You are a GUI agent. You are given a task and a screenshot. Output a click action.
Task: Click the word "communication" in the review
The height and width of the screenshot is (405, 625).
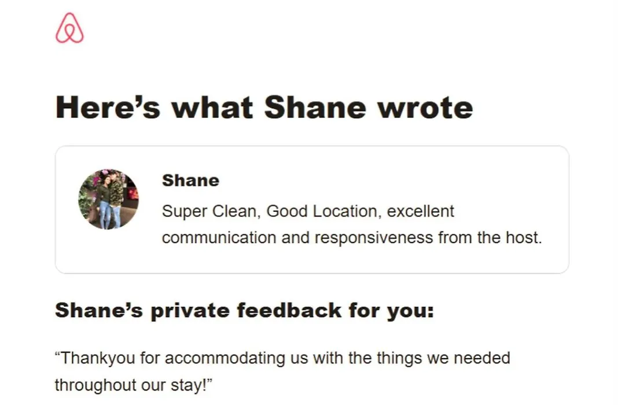click(219, 238)
